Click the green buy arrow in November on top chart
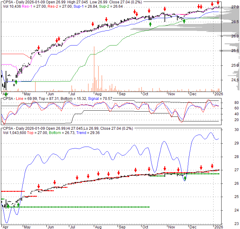240x229 pixels. pyautogui.click(x=184, y=21)
